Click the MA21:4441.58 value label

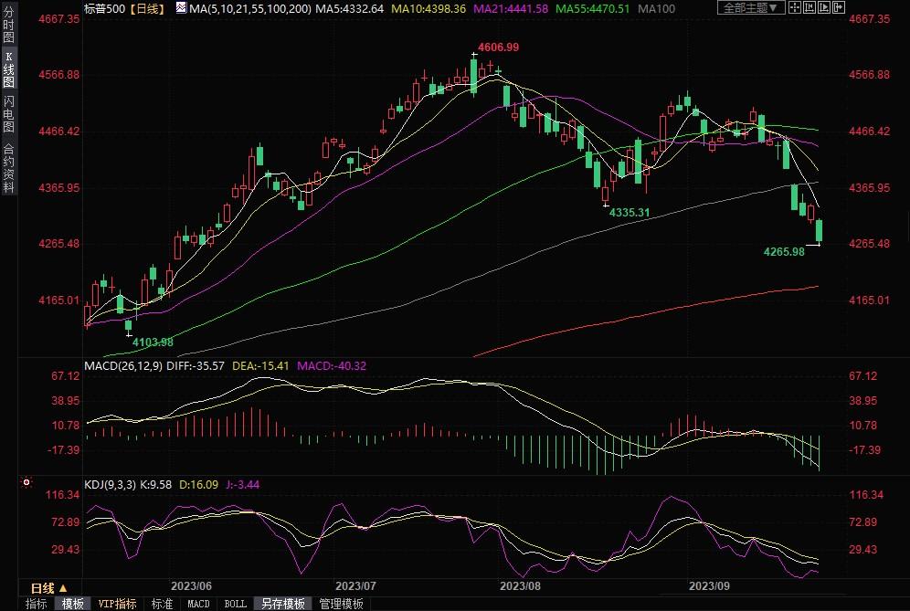pos(511,9)
